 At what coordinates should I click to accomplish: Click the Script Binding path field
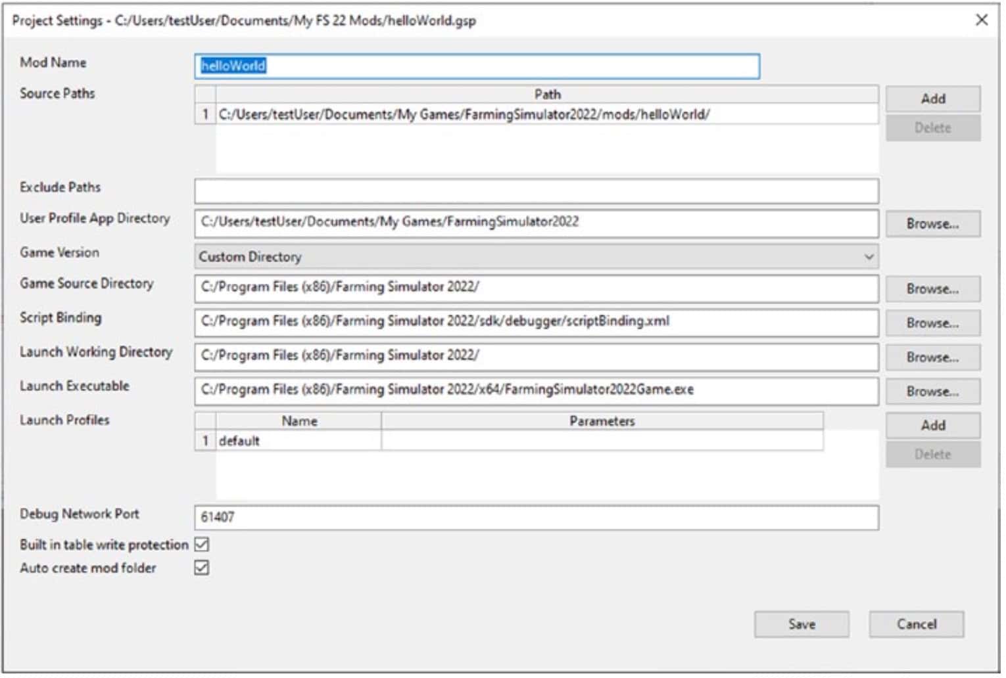537,322
